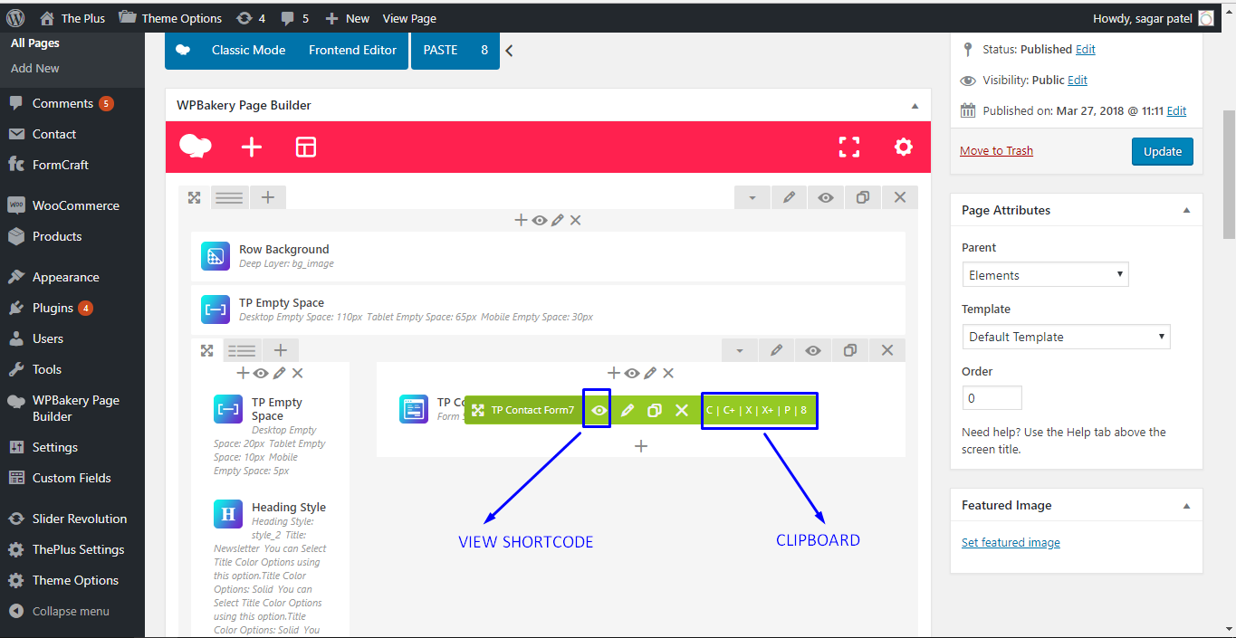Delete the outer row
The image size is (1236, 638).
point(900,197)
